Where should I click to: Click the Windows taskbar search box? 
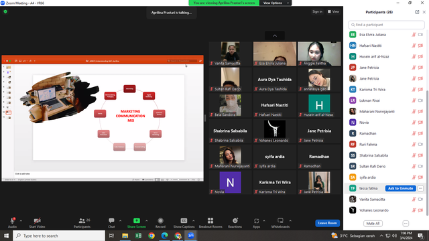pyautogui.click(x=59, y=236)
